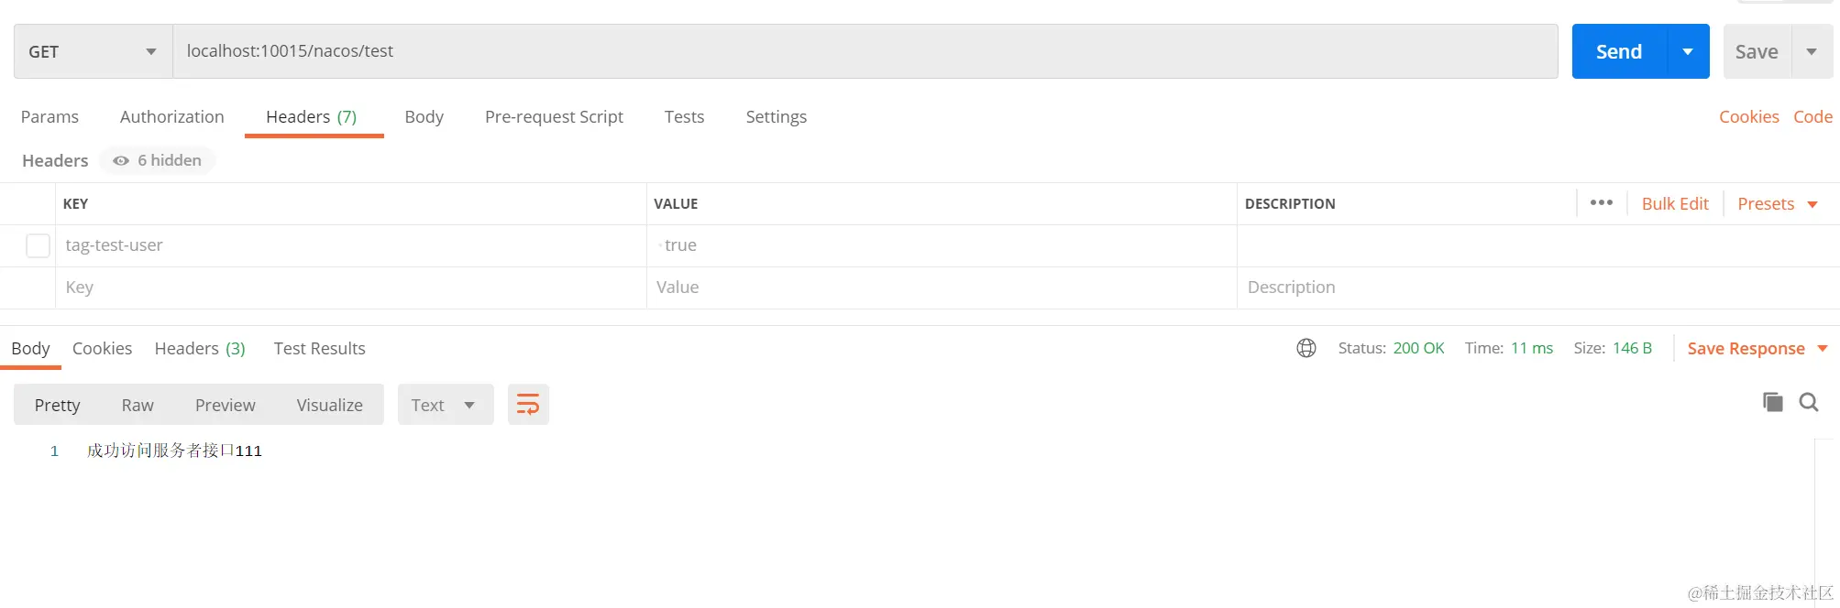The width and height of the screenshot is (1840, 608).
Task: Click the blue Send button
Action: [x=1619, y=51]
